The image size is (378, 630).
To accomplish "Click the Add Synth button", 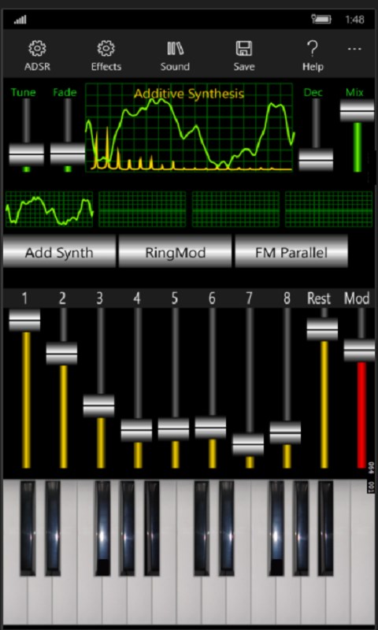I will pos(59,252).
